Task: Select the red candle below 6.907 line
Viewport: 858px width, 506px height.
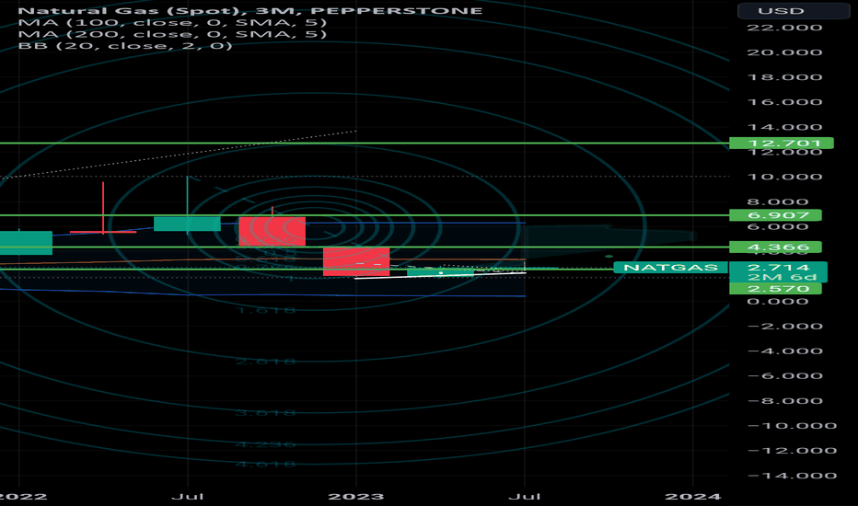Action: [x=272, y=231]
